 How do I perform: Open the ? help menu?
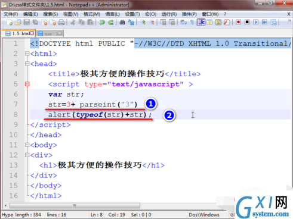point(225,14)
